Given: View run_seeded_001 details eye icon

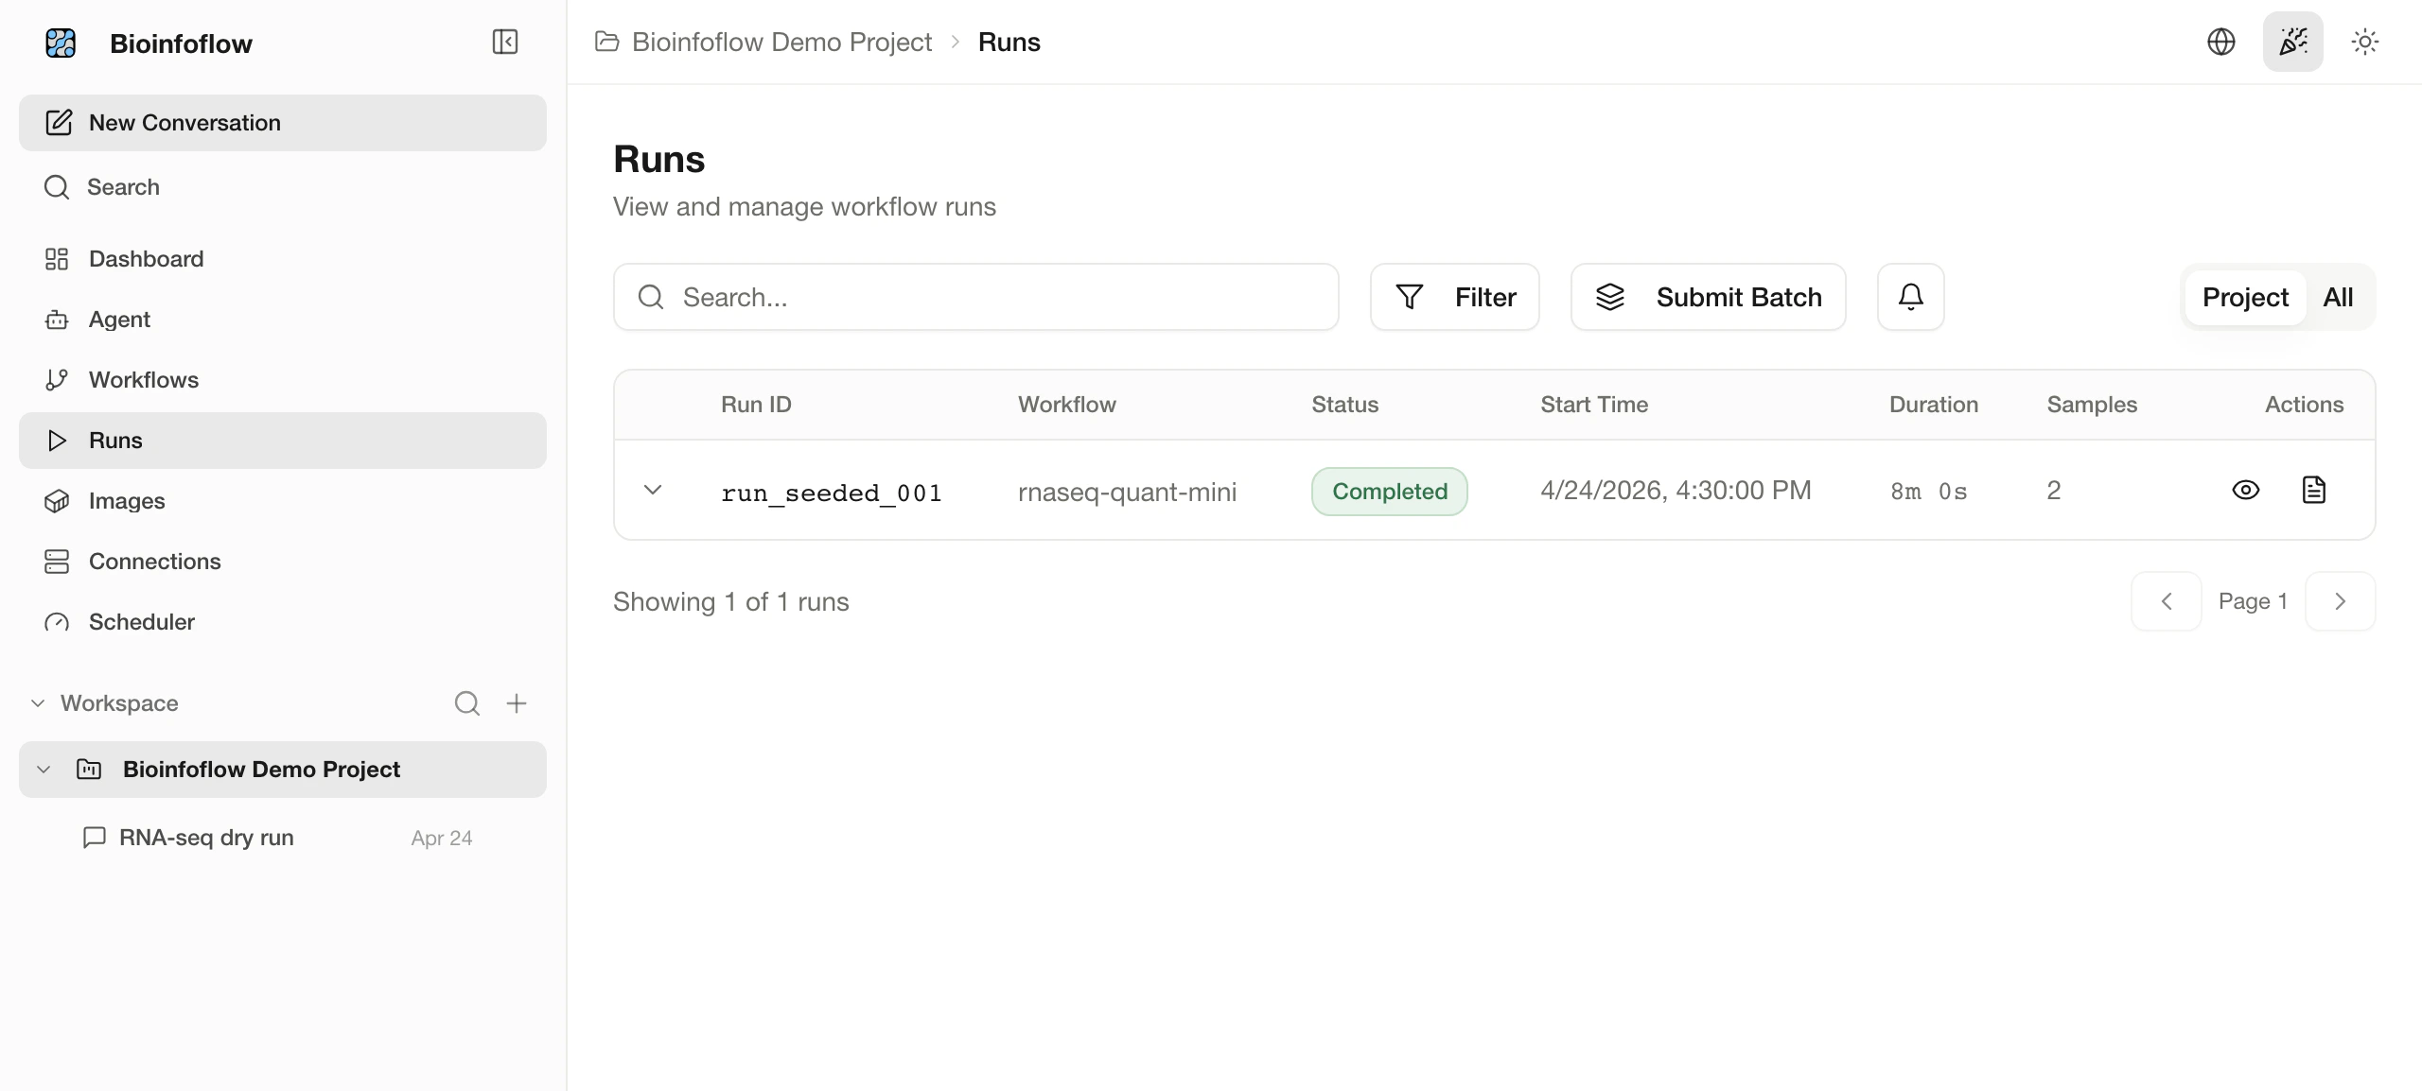Looking at the screenshot, I should [x=2246, y=490].
